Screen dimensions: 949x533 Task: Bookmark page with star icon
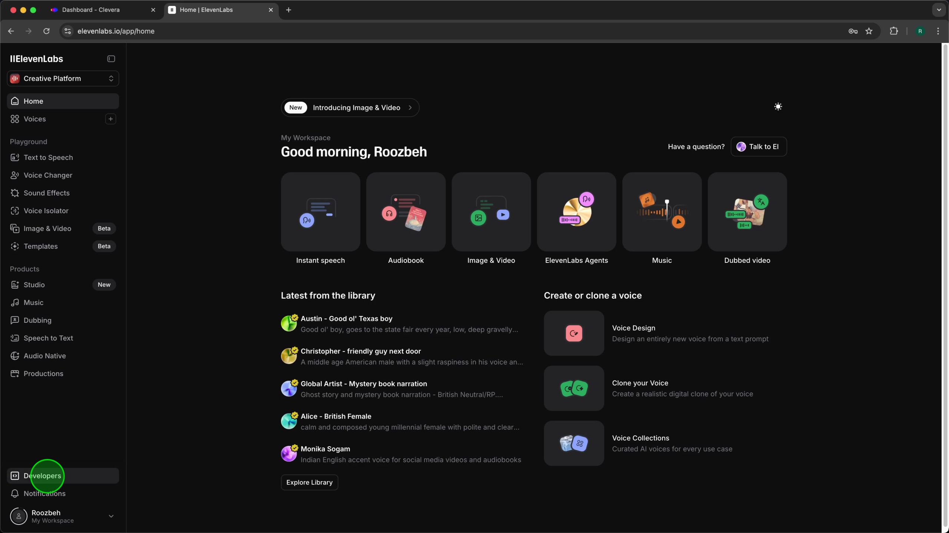(869, 31)
